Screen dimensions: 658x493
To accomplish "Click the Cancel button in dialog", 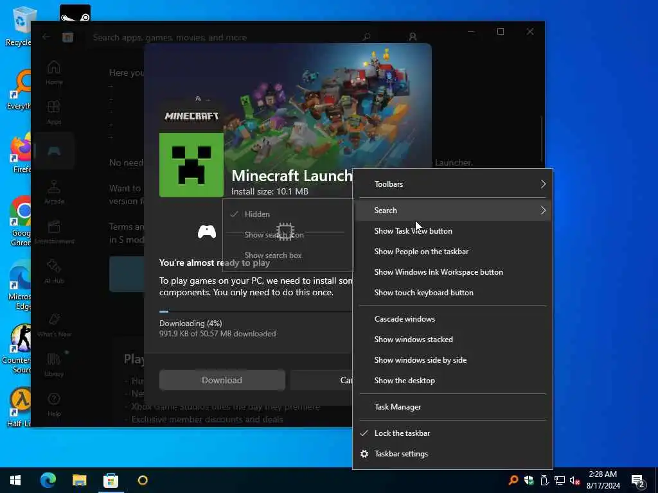I will [322, 380].
